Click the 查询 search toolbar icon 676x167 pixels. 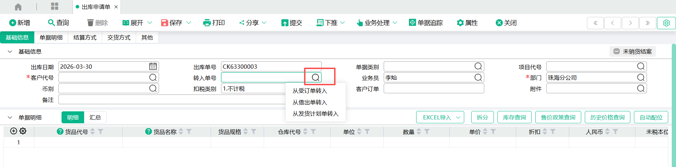point(51,23)
